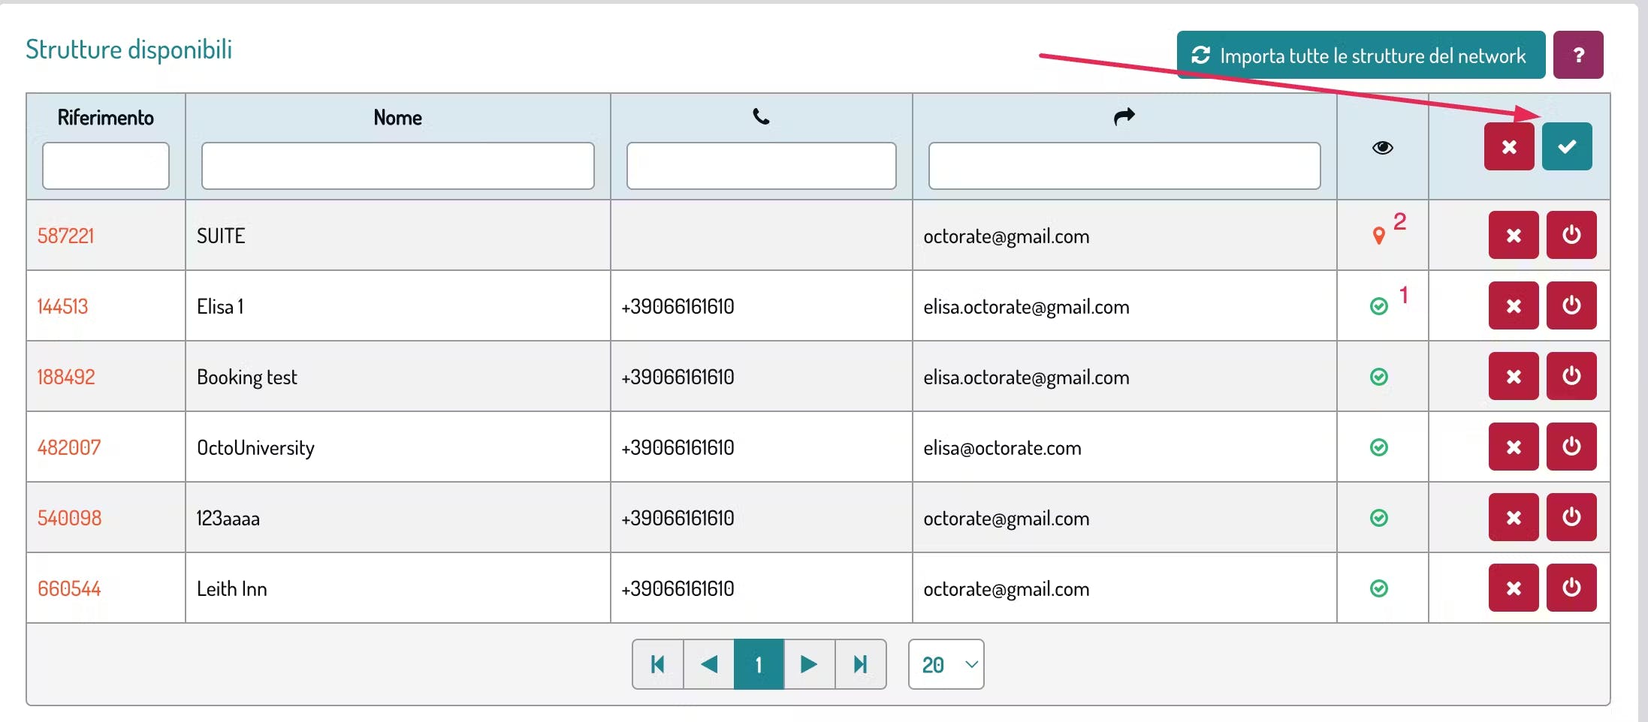1648x722 pixels.
Task: Go to the previous page of results
Action: (709, 664)
